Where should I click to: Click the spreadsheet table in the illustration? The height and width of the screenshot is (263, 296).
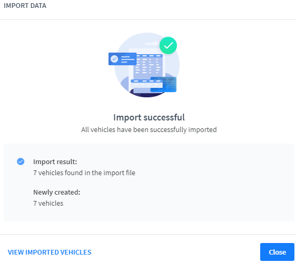coord(148,64)
